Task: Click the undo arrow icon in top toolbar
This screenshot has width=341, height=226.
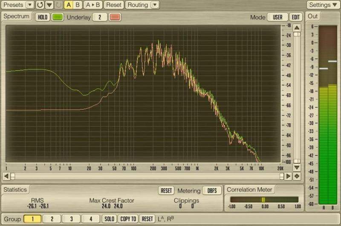Action: tap(40, 5)
